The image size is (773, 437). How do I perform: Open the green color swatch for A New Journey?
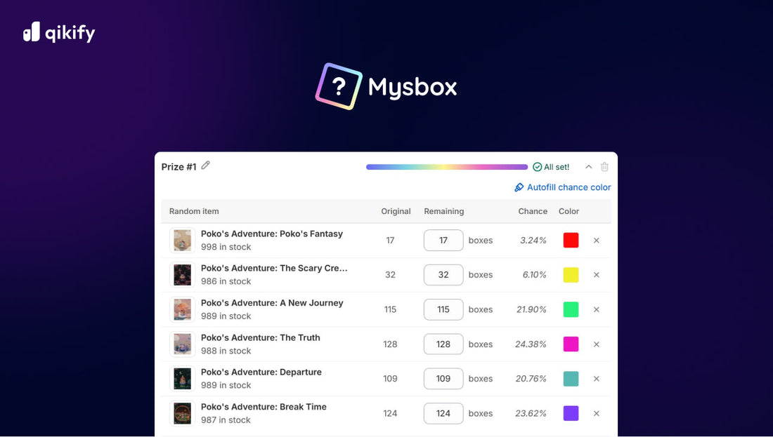[x=571, y=309]
